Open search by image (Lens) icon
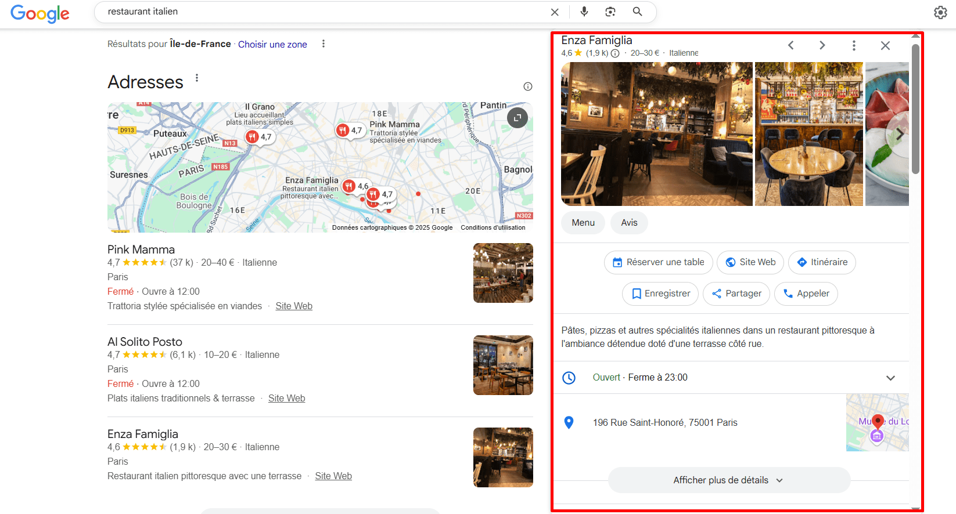 (x=610, y=12)
